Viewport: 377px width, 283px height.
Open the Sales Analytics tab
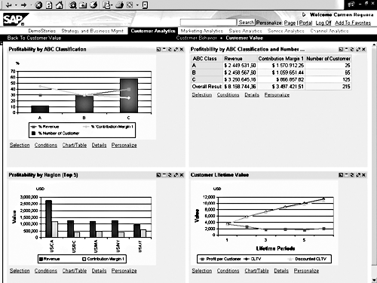pyautogui.click(x=245, y=31)
